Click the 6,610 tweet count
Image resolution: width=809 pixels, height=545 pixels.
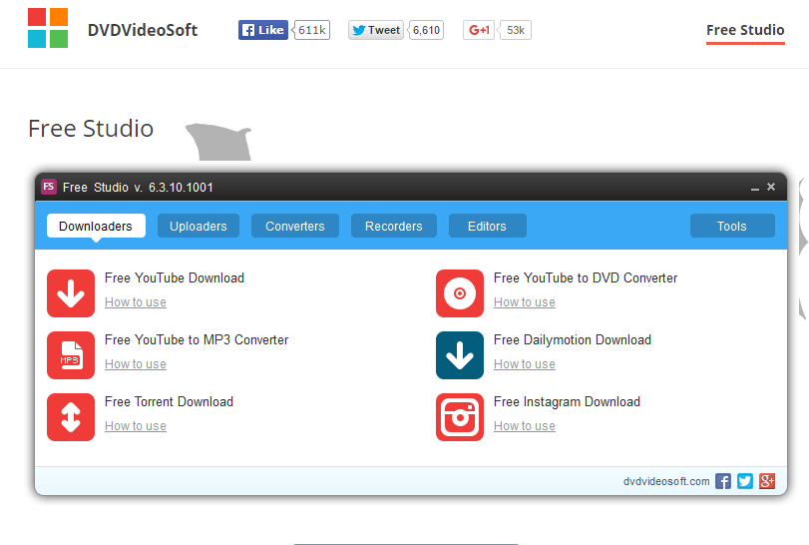(x=426, y=30)
